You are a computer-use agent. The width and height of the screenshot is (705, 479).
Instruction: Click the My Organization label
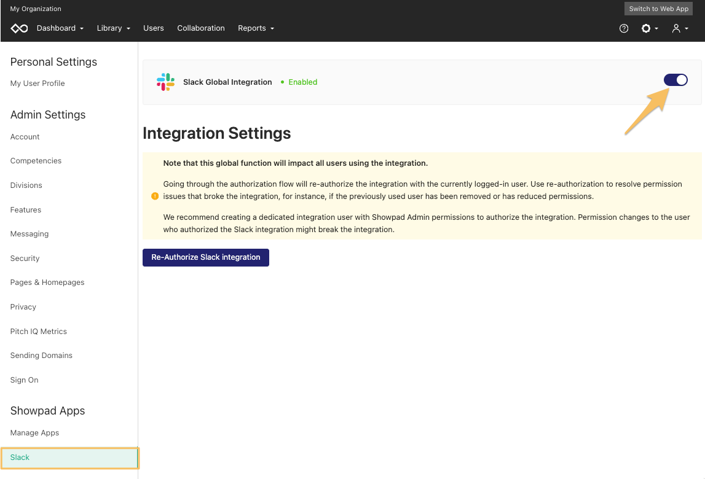pos(36,9)
